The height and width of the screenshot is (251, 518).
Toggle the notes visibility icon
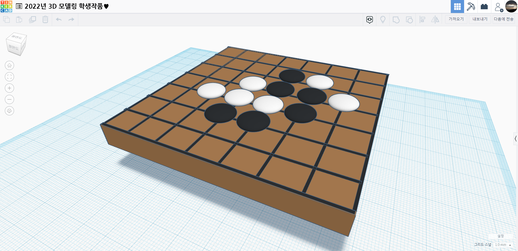[370, 19]
